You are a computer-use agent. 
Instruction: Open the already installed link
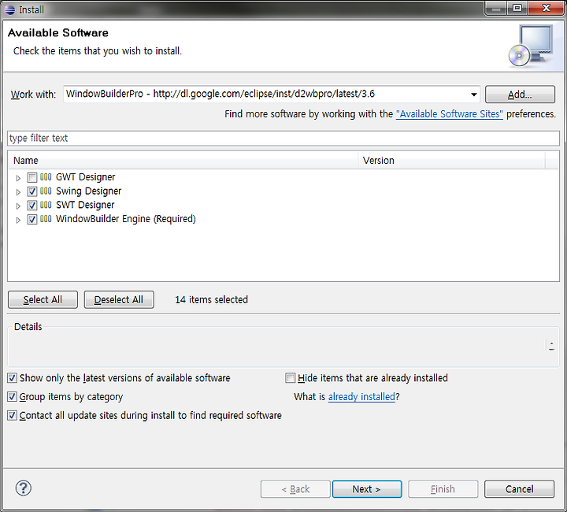(361, 397)
